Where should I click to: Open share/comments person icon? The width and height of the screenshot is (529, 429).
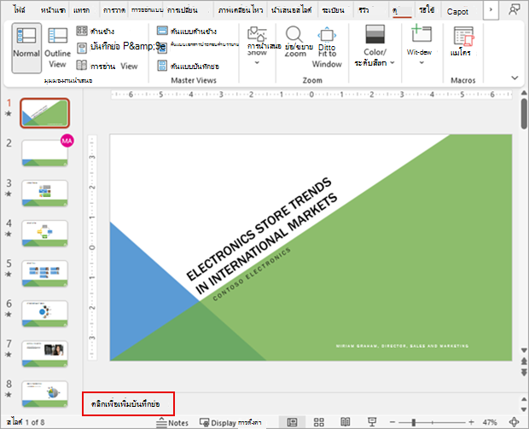[514, 10]
